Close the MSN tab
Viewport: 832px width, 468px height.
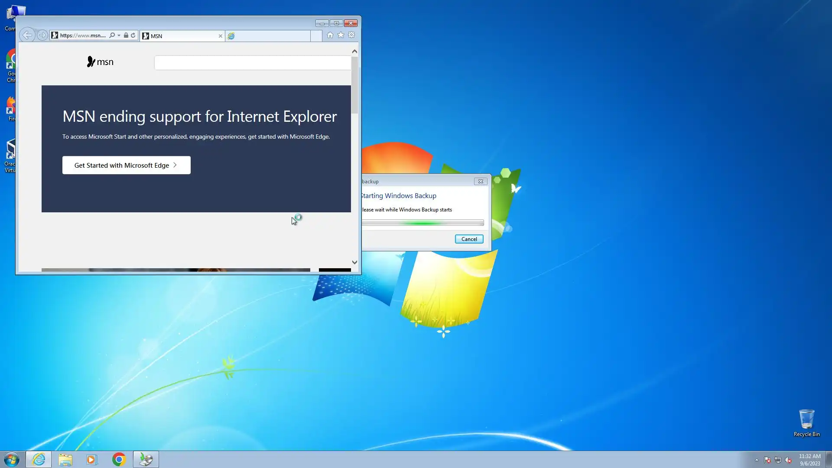click(x=220, y=36)
